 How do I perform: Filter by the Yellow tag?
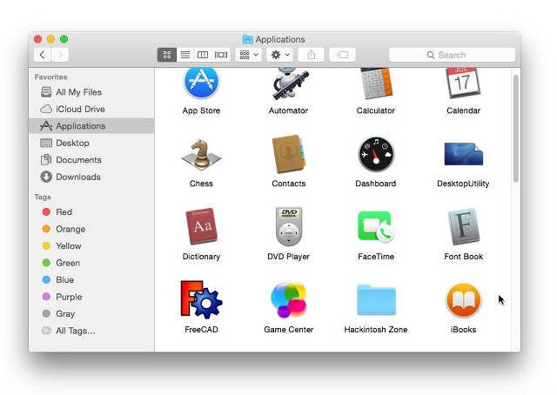click(91, 246)
